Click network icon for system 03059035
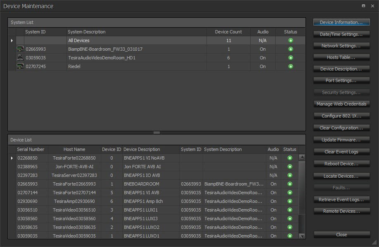This screenshot has width=379, height=247. click(x=20, y=58)
